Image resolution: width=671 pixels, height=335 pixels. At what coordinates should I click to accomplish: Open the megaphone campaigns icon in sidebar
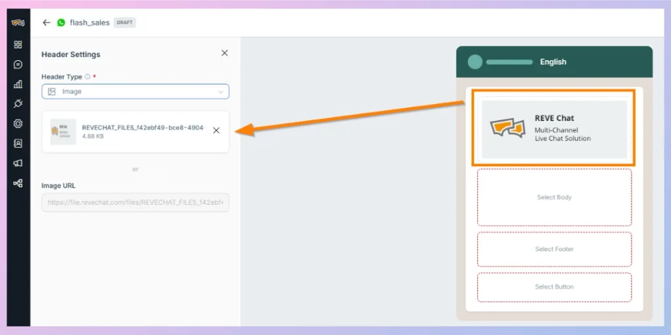18,163
